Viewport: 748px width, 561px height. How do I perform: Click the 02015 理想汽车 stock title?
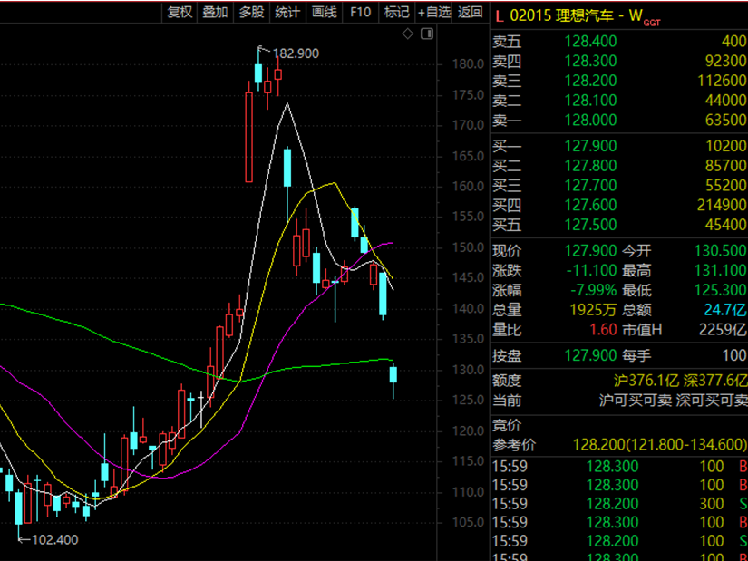coord(569,15)
